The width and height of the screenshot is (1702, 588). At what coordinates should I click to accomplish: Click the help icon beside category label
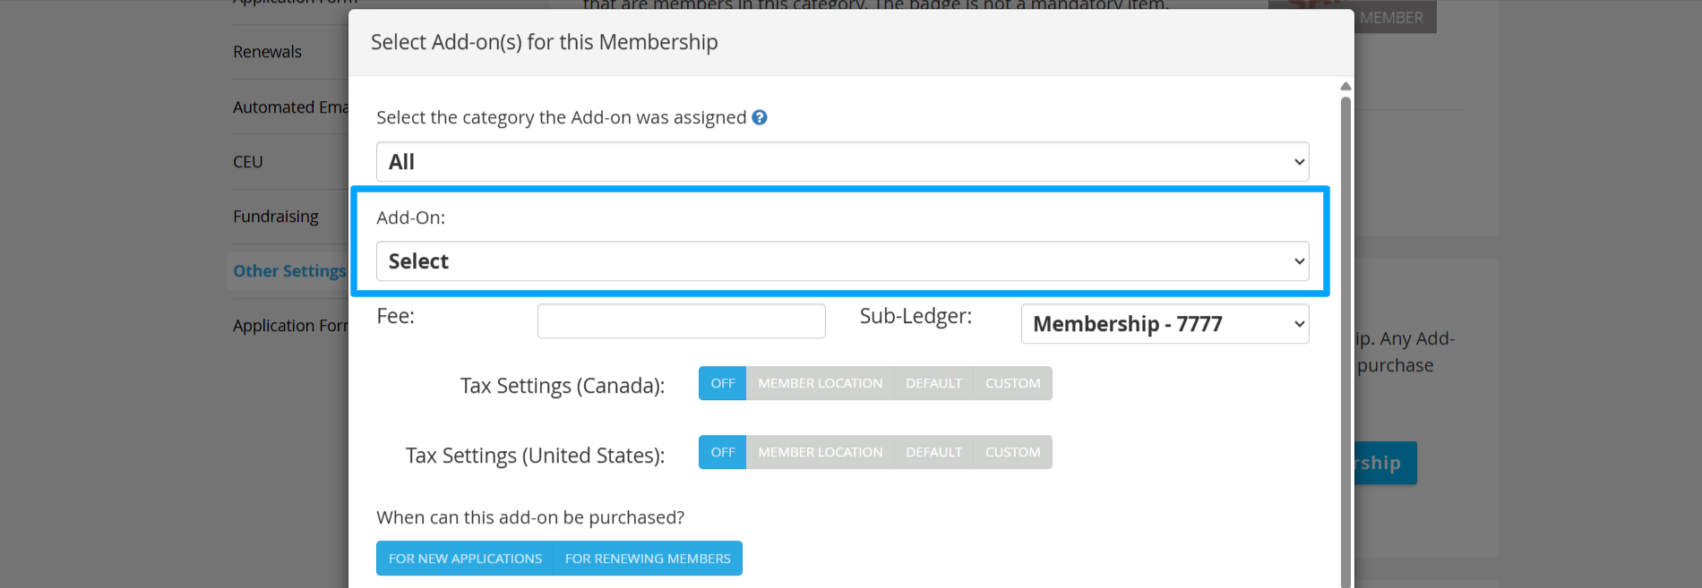(x=760, y=117)
